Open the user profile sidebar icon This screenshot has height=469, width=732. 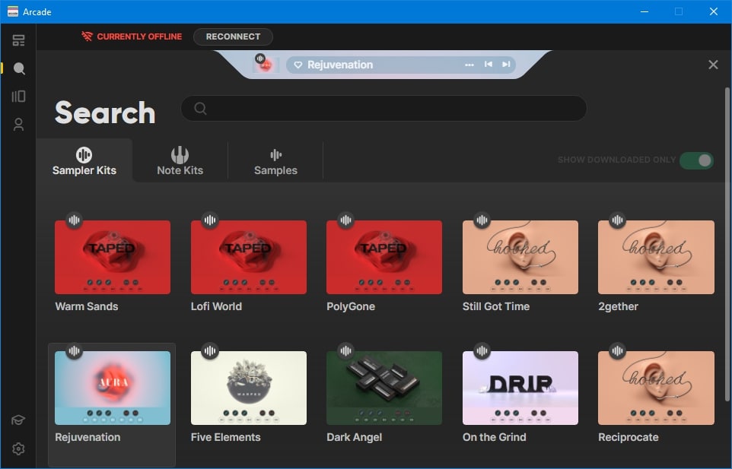tap(19, 125)
